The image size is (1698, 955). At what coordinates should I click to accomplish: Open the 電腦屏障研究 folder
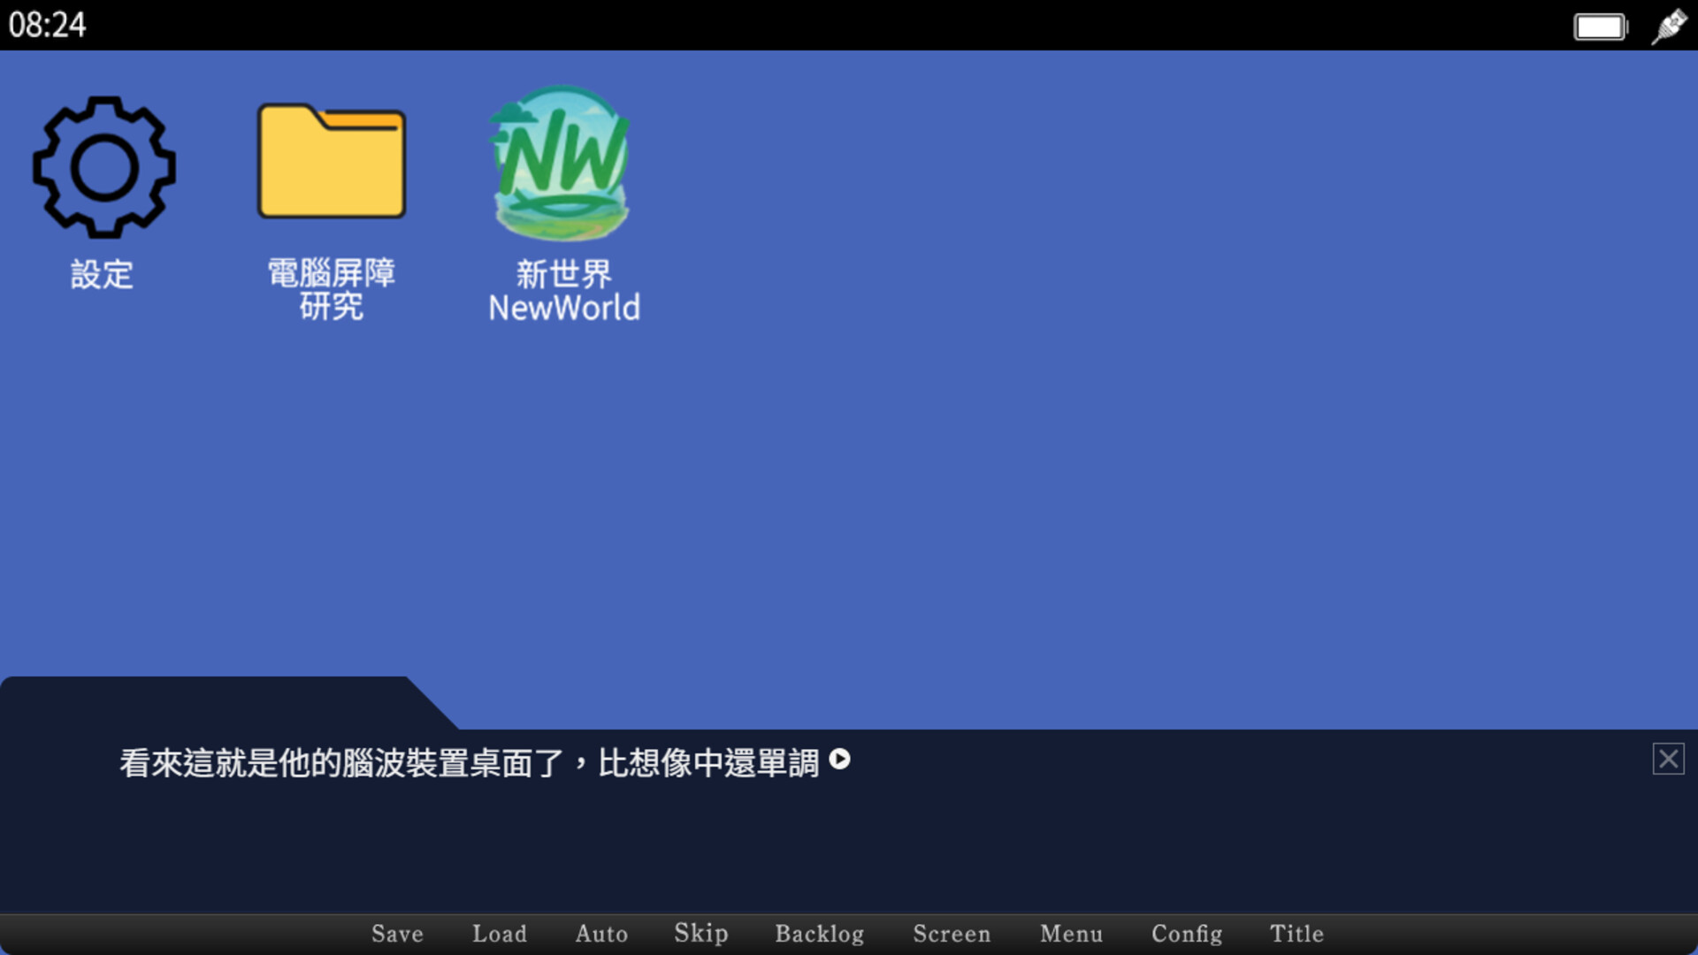pyautogui.click(x=332, y=162)
